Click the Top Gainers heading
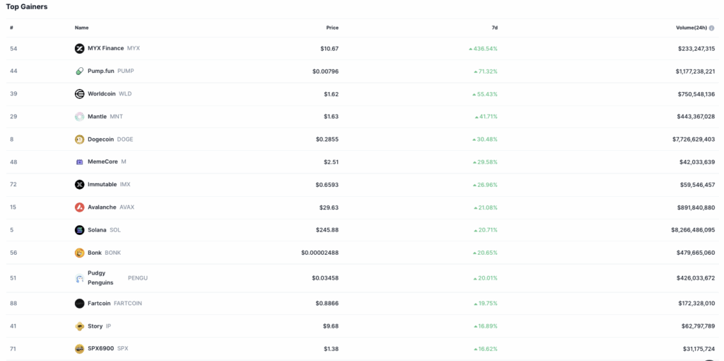The height and width of the screenshot is (361, 724). click(28, 7)
